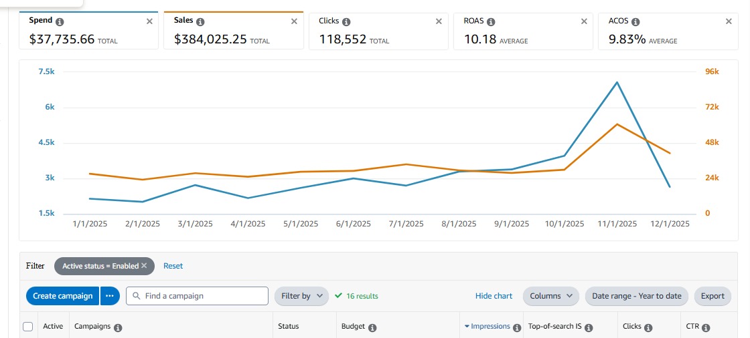Open the Date range - Year to date selector
The height and width of the screenshot is (338, 750).
[x=636, y=296]
